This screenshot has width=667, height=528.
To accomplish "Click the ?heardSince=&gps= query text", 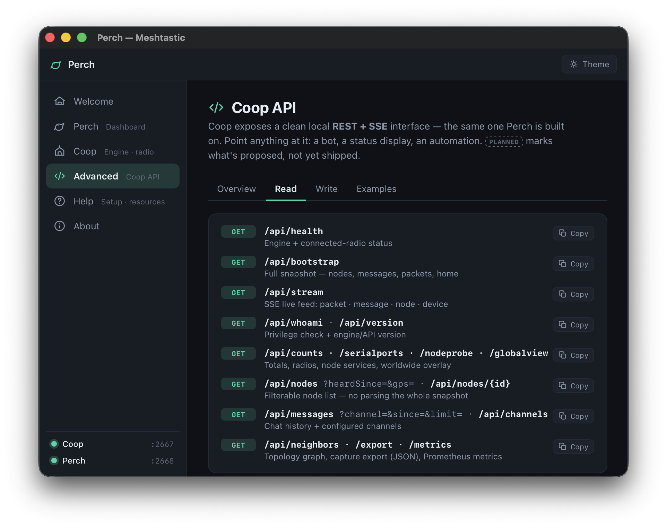I will point(369,384).
